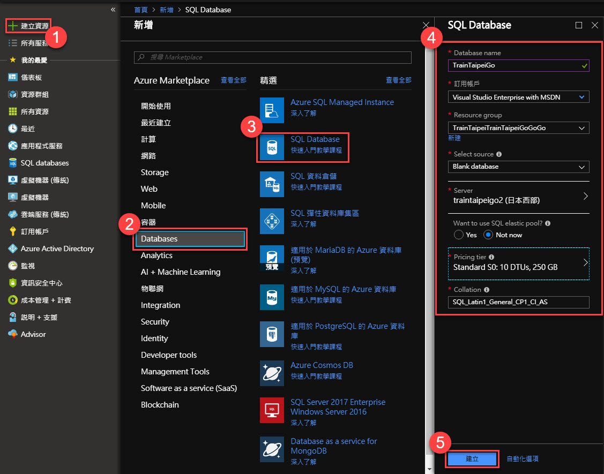Click the Azure Cosmos DB tile icon

click(272, 373)
